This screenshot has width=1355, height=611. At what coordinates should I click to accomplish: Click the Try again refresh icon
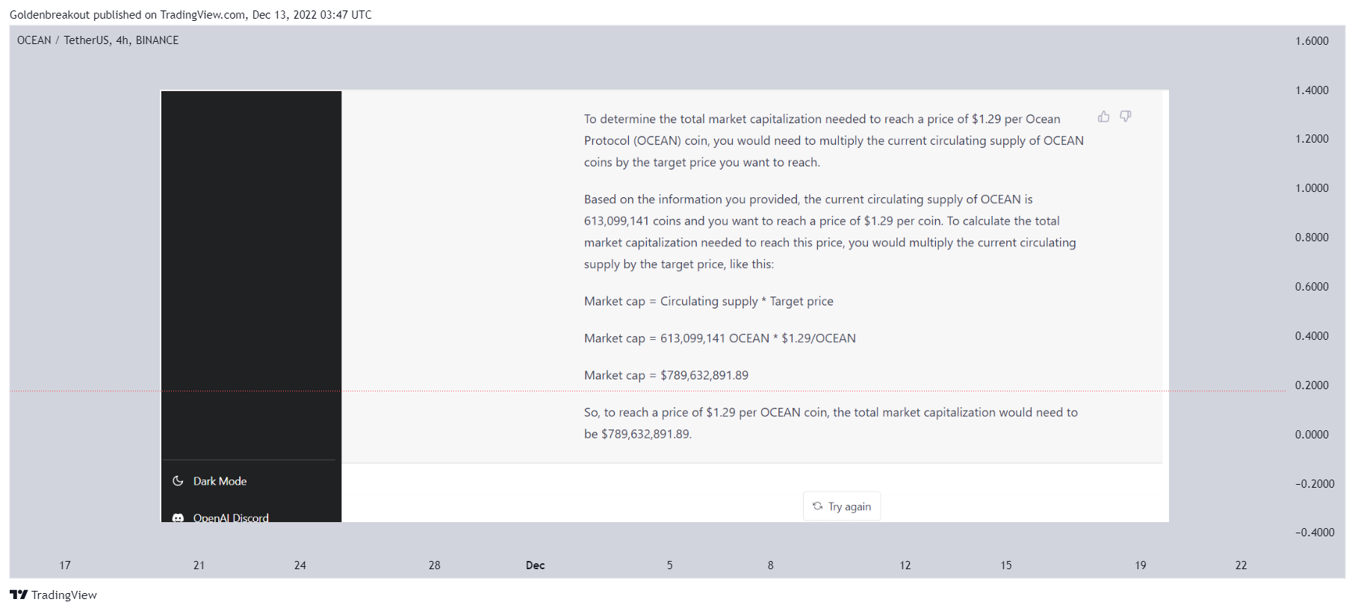(817, 506)
